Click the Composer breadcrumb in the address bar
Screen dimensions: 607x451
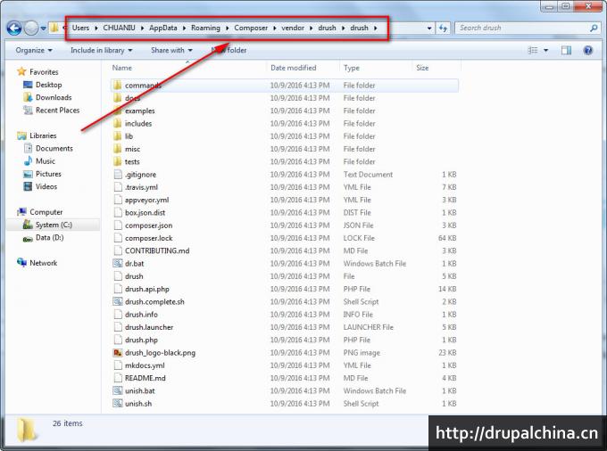click(x=250, y=29)
